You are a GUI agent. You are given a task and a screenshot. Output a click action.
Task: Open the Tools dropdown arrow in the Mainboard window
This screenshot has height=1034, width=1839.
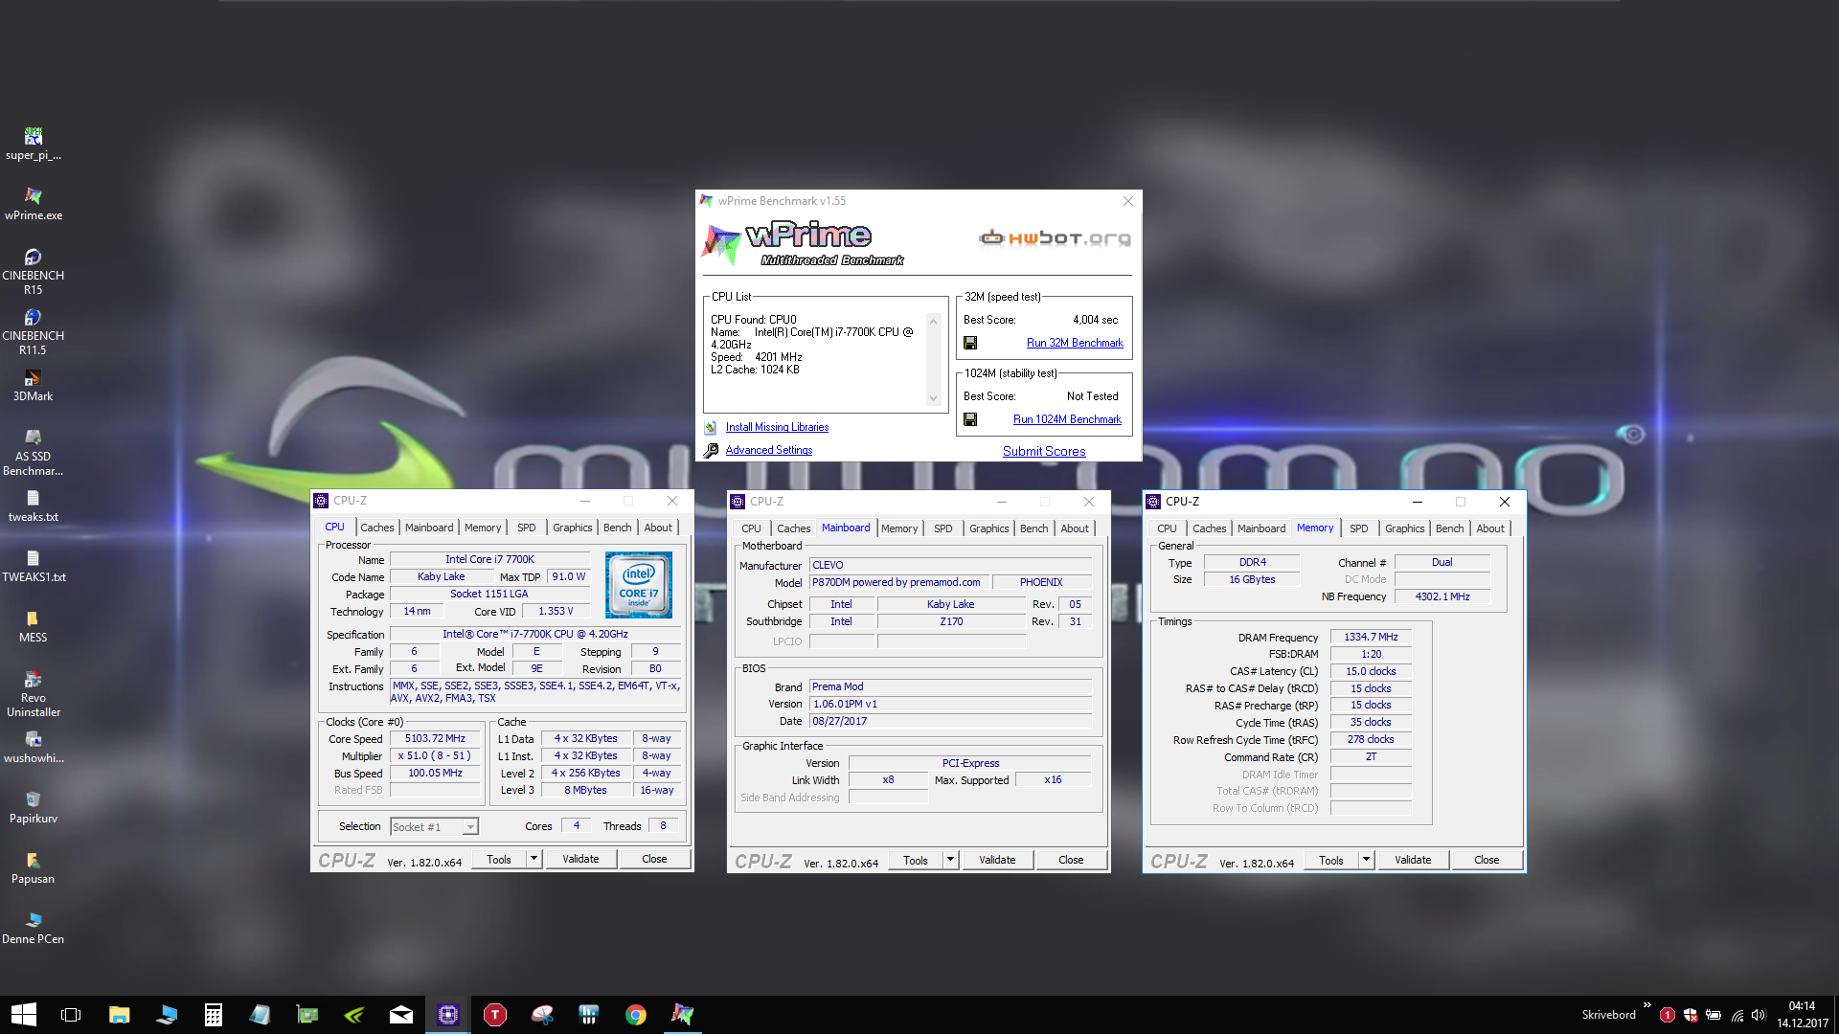tap(951, 860)
